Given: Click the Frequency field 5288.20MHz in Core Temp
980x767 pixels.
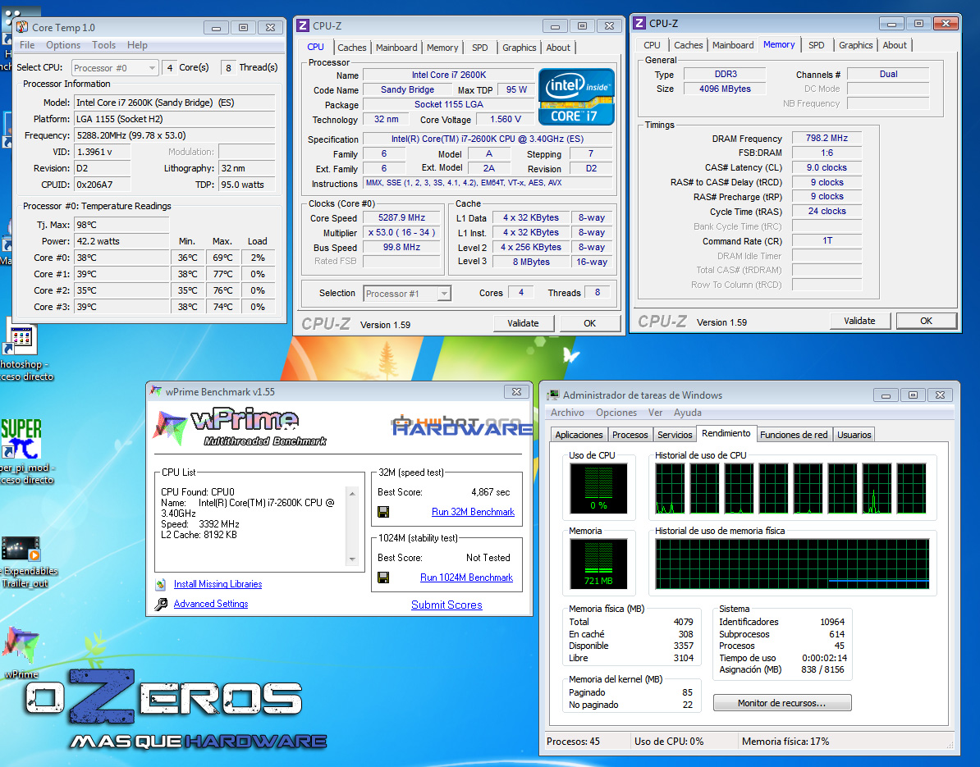Looking at the screenshot, I should pos(175,135).
